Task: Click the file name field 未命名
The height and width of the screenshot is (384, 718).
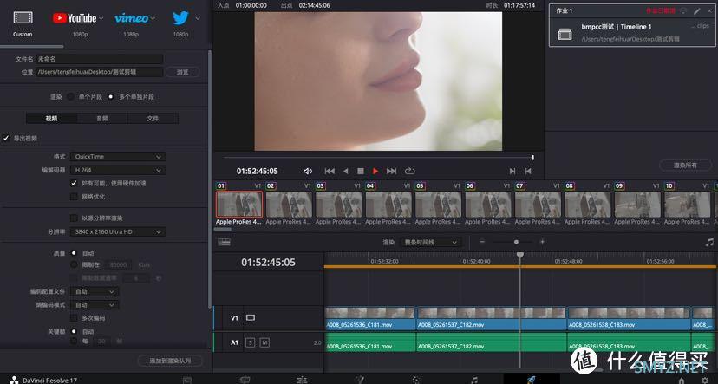Action: 100,59
